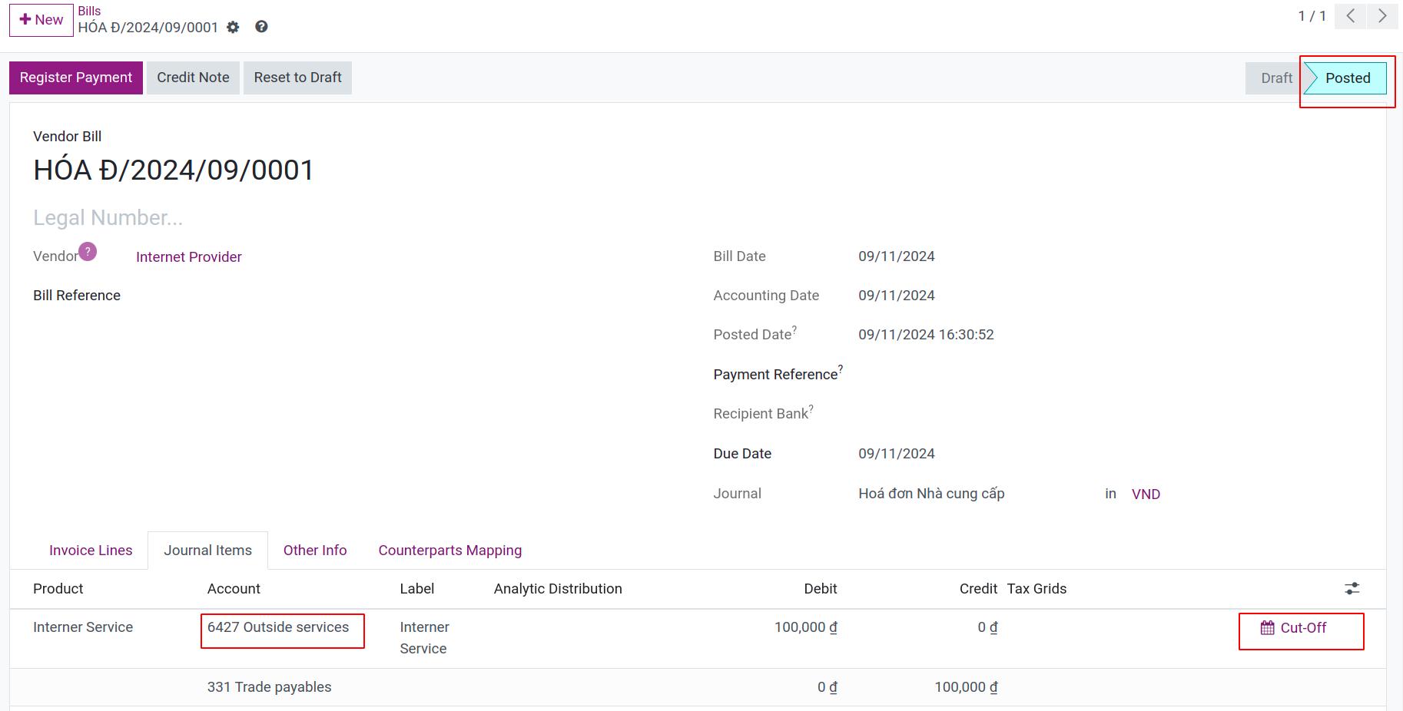Click the purple Vendor help tooltip icon
1403x711 pixels.
pyautogui.click(x=88, y=251)
